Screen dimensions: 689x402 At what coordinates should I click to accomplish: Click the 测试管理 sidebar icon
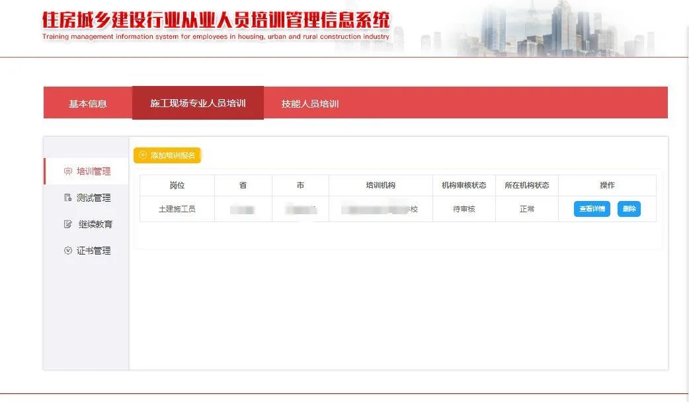tap(67, 198)
